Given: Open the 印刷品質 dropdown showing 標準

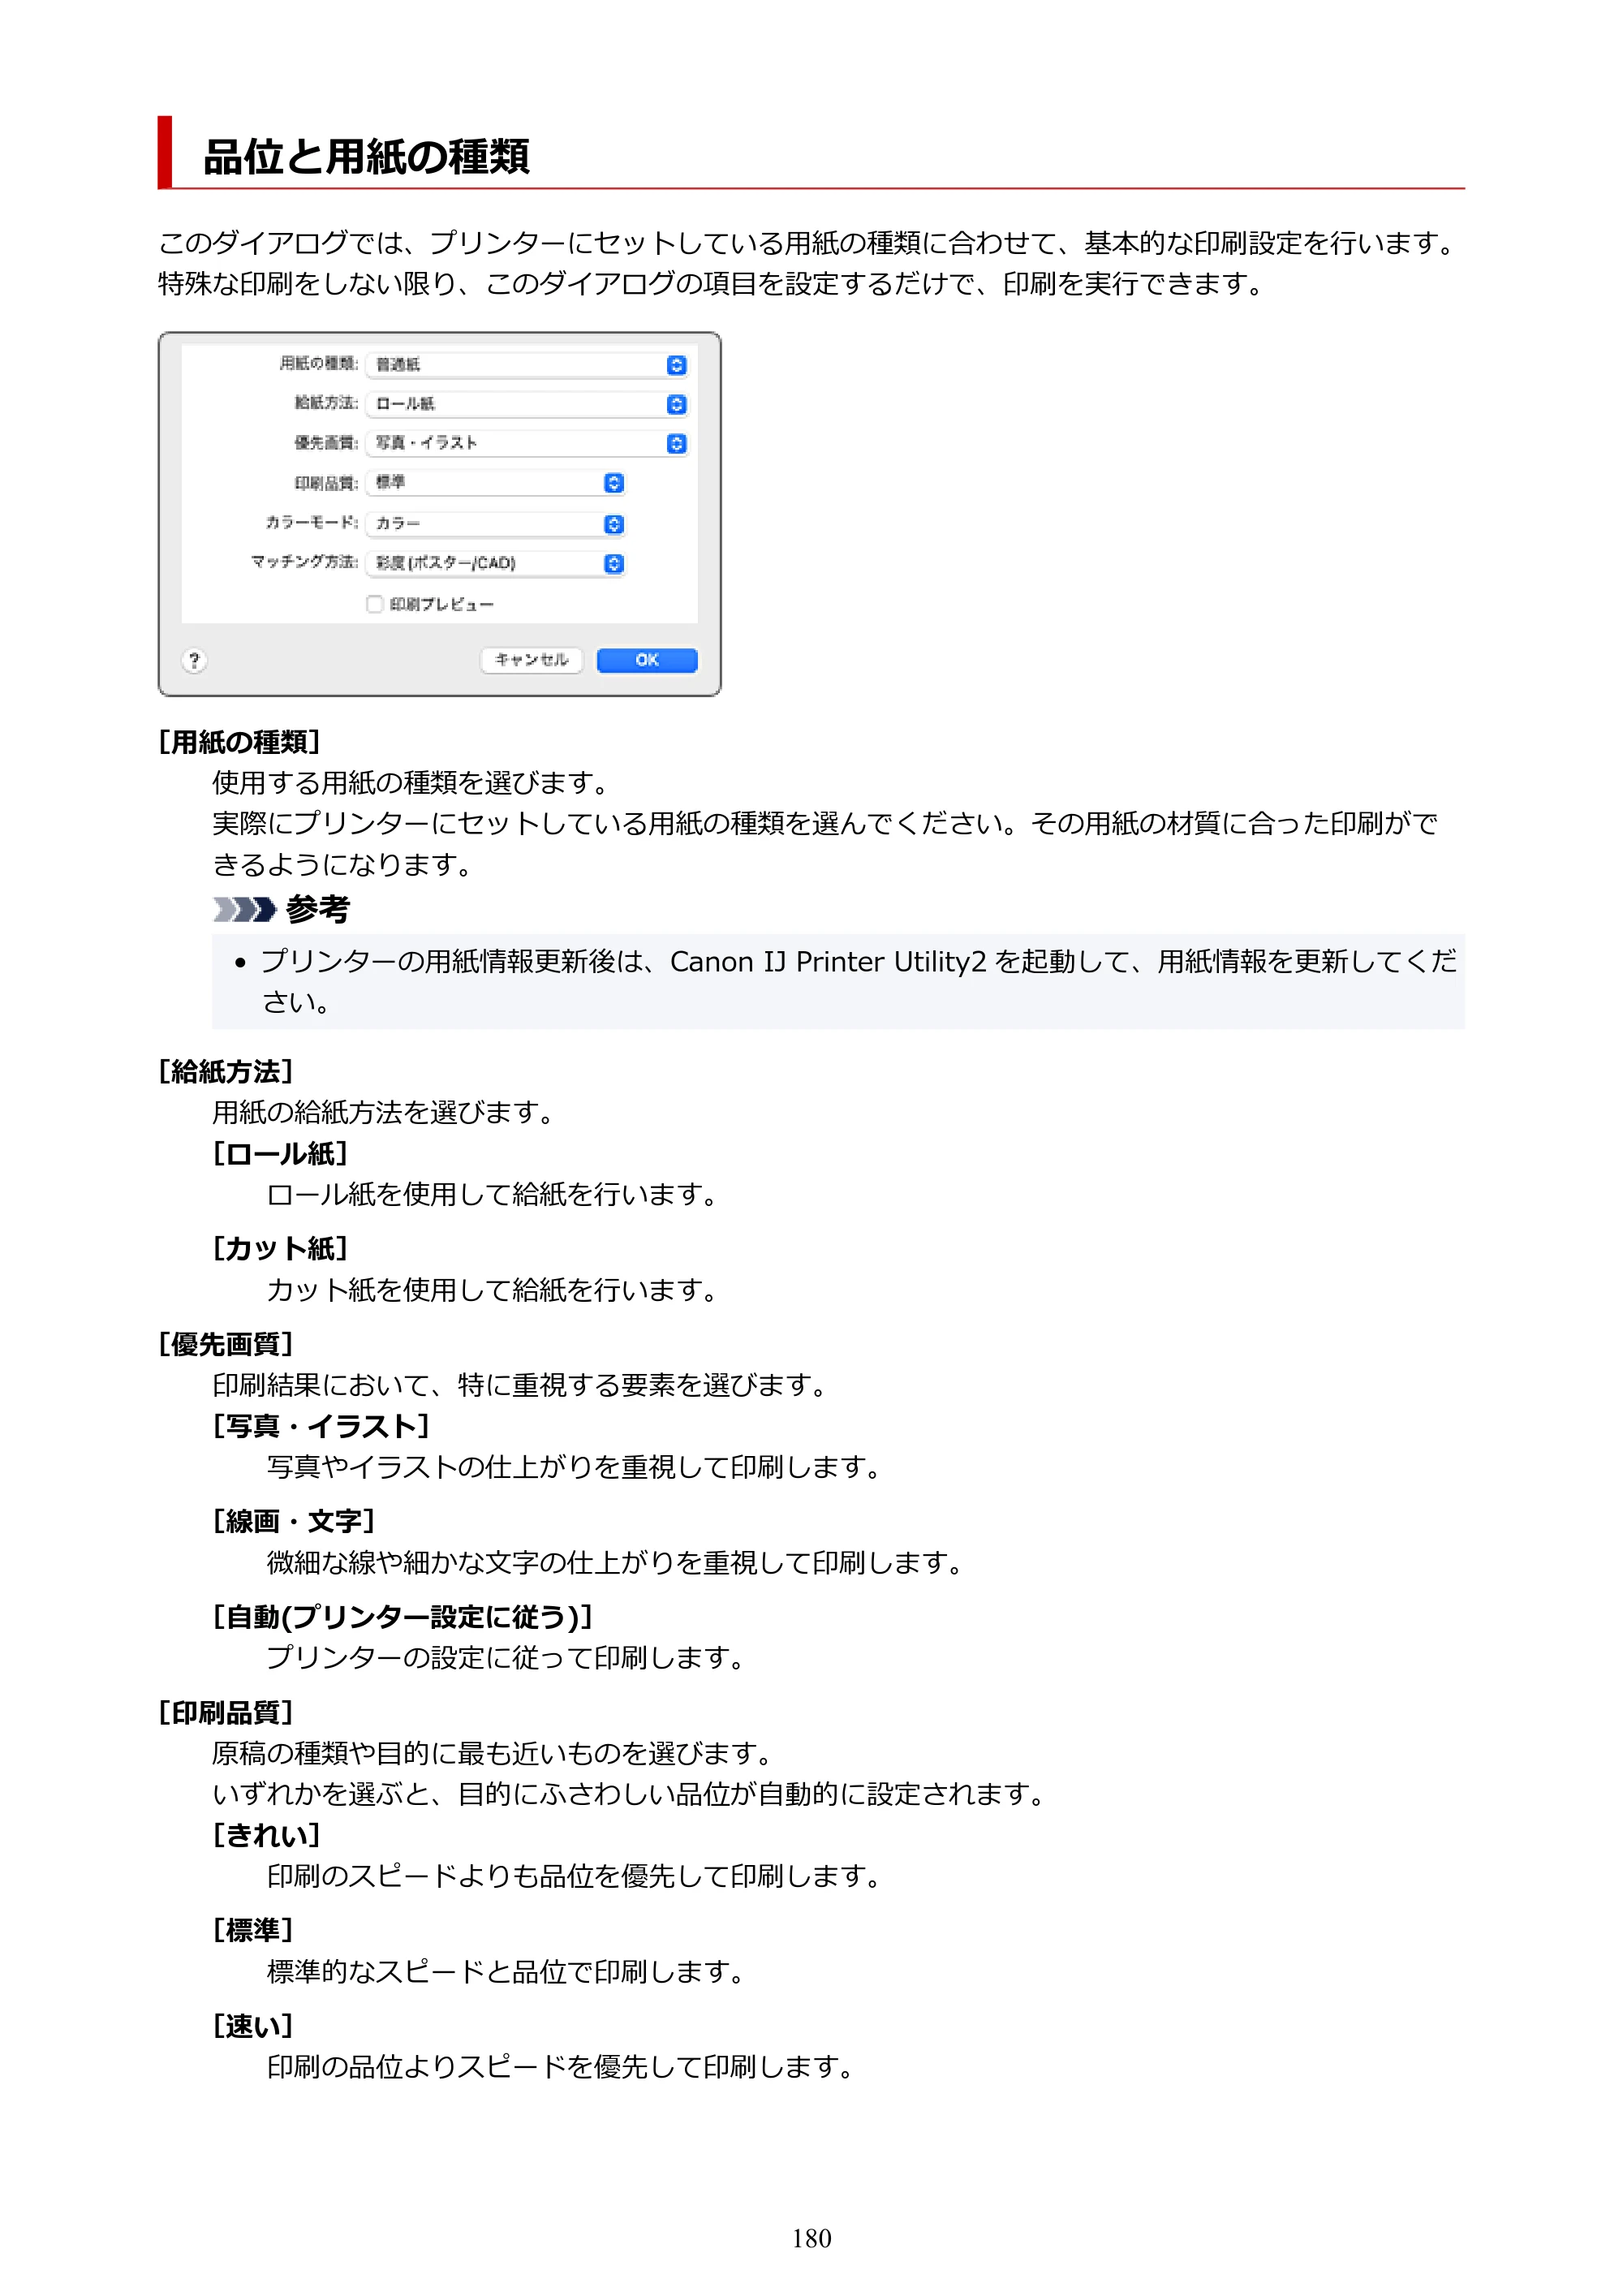Looking at the screenshot, I should (496, 483).
